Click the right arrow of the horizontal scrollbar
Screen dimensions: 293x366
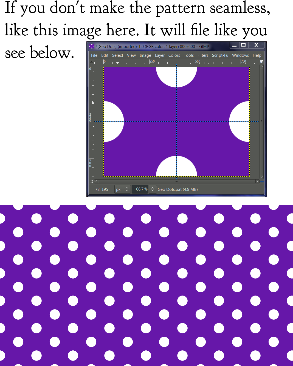[257, 181]
